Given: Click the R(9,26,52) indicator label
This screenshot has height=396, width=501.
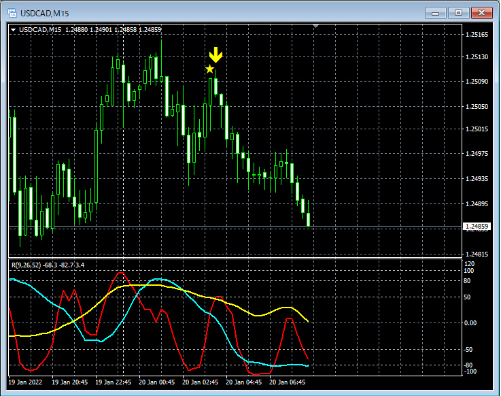Looking at the screenshot, I should coord(48,265).
